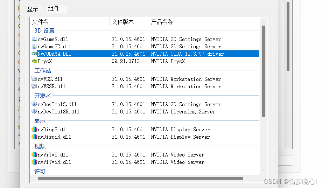Select the nvGameS.dll row name

53,39
